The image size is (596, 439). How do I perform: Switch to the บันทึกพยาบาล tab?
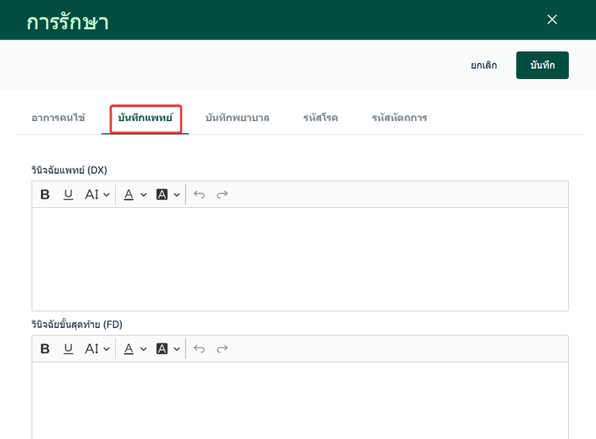pos(237,118)
